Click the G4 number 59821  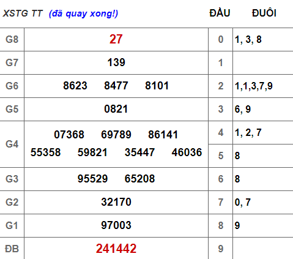click(92, 152)
